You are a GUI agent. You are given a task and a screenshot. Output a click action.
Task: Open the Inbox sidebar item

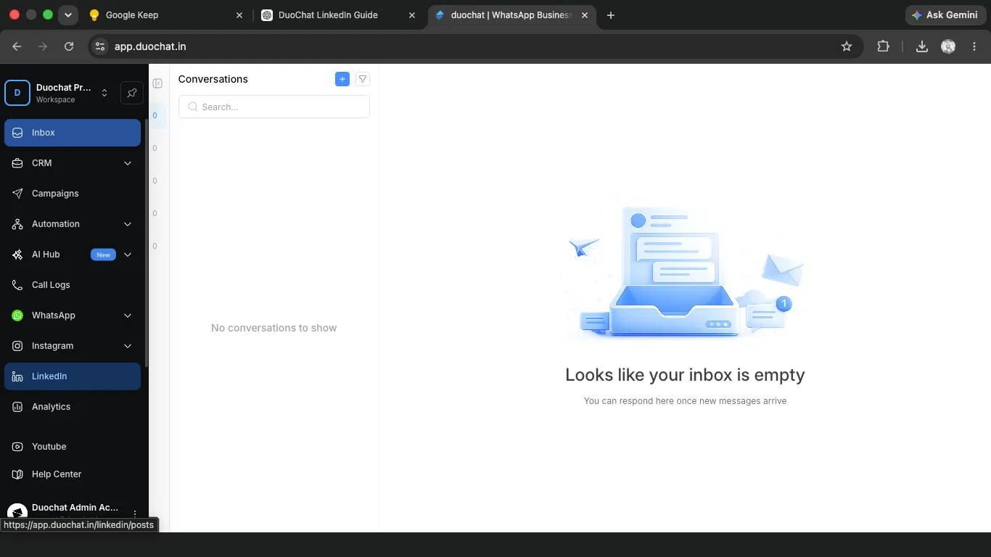point(73,133)
